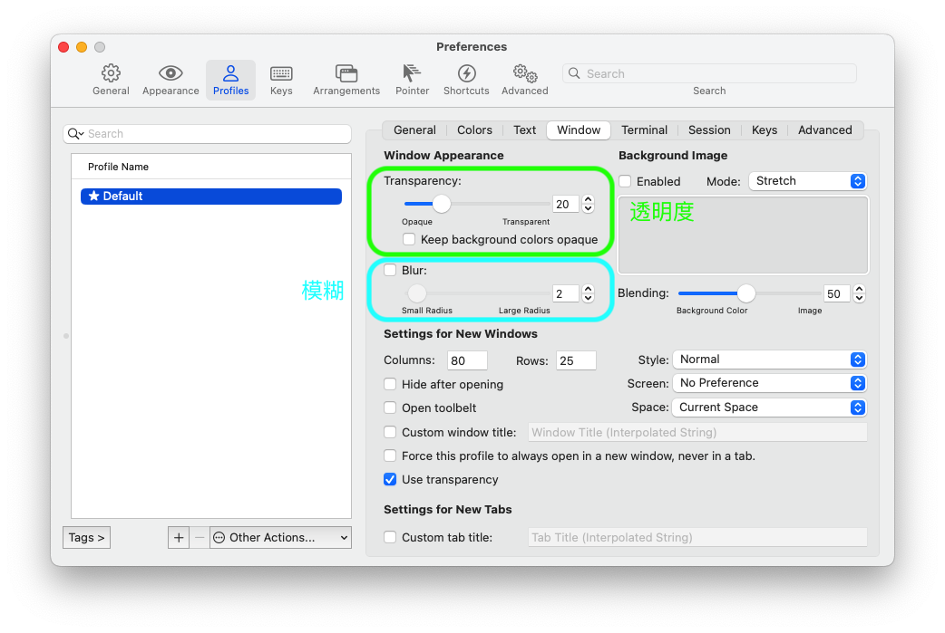Click the Blur value stepper arrows
Image resolution: width=945 pixels, height=633 pixels.
pos(589,293)
